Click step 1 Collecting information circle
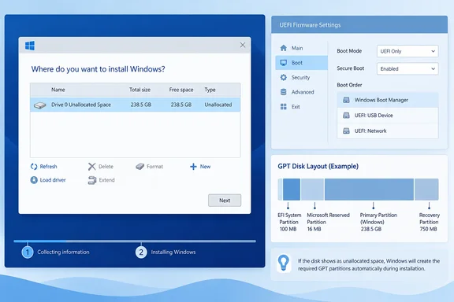454x302 pixels. [28, 252]
